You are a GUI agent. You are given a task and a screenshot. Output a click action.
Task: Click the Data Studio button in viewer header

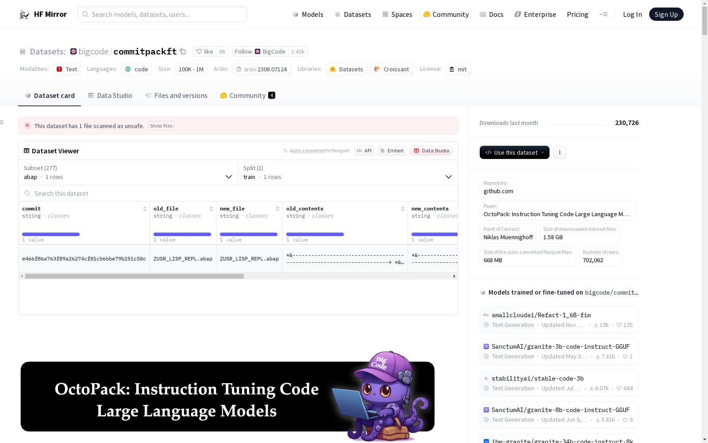431,151
